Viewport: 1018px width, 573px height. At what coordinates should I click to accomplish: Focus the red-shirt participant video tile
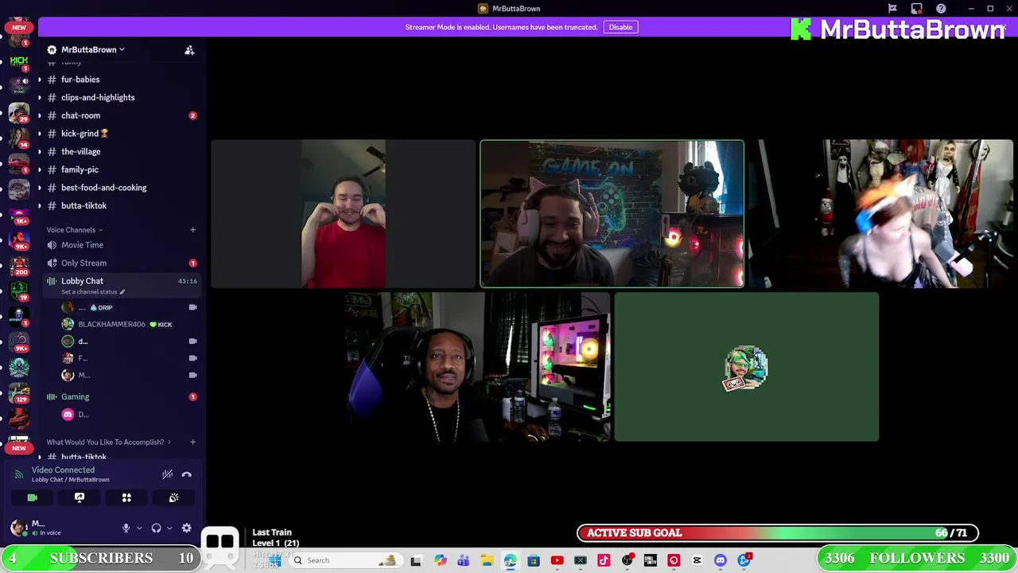click(343, 213)
